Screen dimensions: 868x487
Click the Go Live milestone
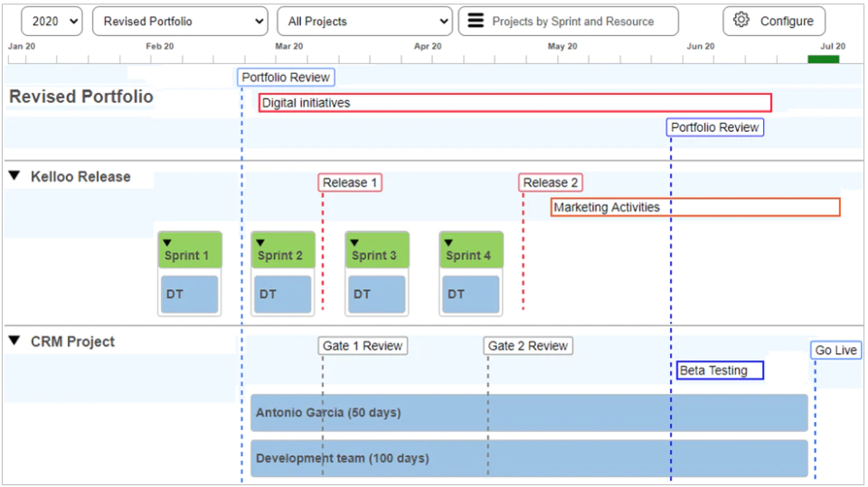[835, 351]
